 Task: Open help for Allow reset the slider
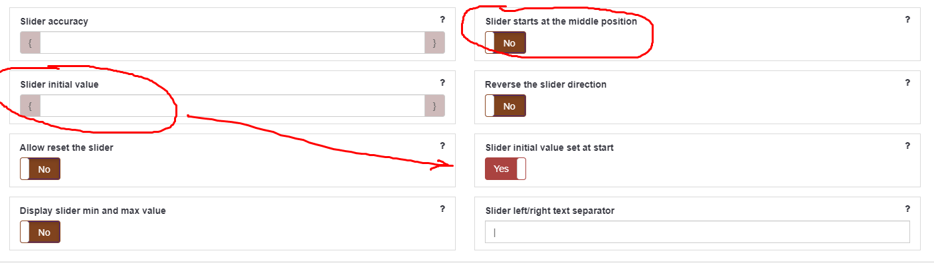coord(442,146)
